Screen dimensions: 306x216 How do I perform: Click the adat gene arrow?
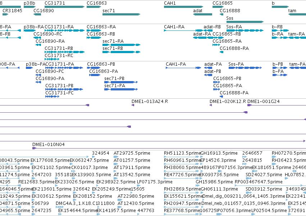pos(202,14)
